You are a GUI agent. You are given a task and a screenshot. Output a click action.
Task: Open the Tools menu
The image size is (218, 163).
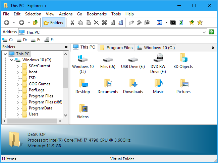pos(116,14)
